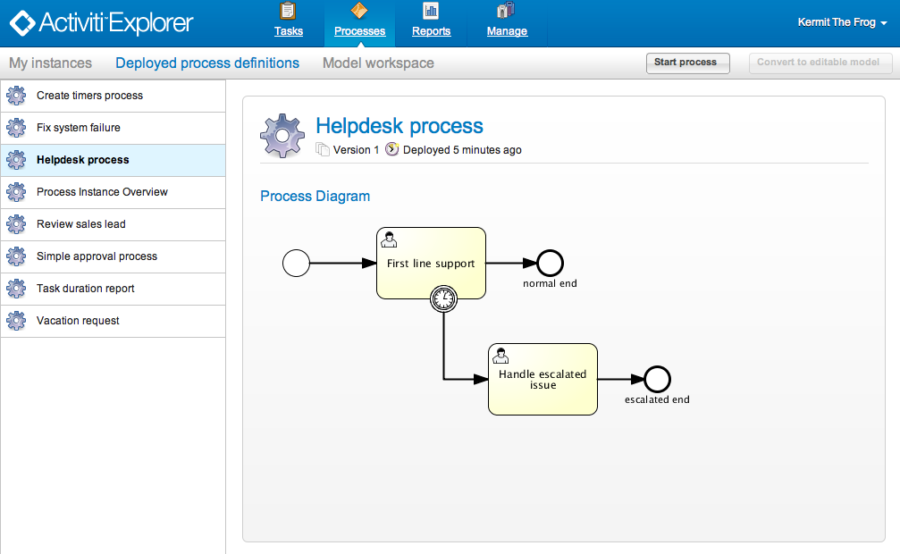Click the clock icon near Deployed 5 minutes ago
900x554 pixels.
coord(391,149)
